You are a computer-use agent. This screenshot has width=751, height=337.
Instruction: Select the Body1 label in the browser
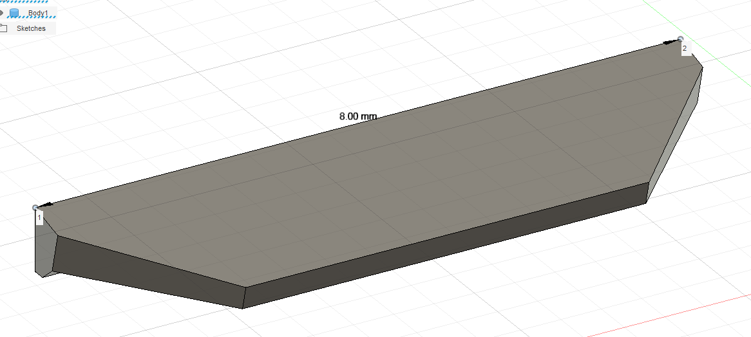(38, 13)
